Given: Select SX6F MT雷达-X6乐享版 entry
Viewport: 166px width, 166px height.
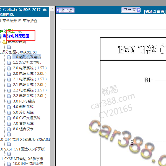Looking at the screenshot, I should (x=22, y=159).
